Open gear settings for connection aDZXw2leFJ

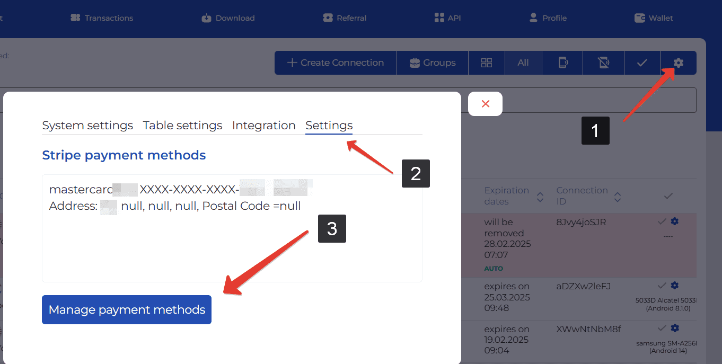pos(674,286)
